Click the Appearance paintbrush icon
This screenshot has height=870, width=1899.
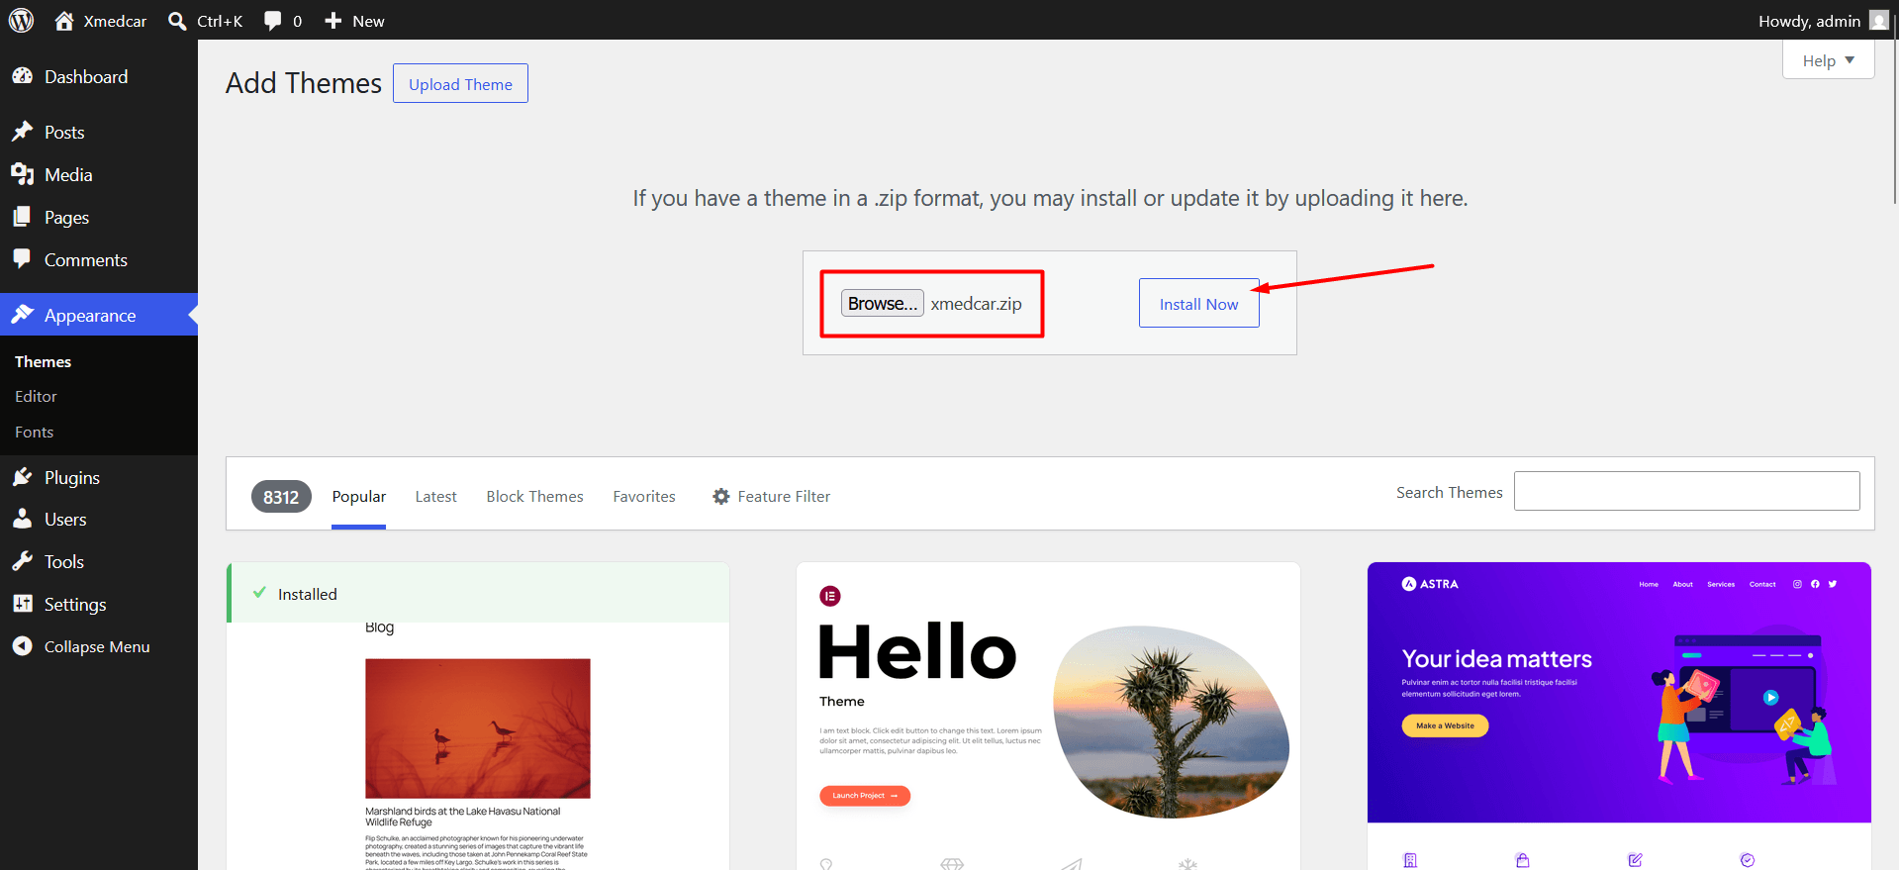23,315
